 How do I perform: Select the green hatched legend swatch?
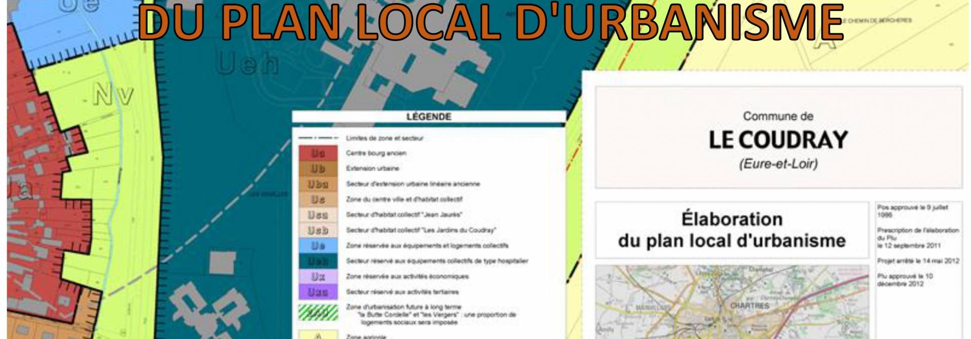[318, 312]
